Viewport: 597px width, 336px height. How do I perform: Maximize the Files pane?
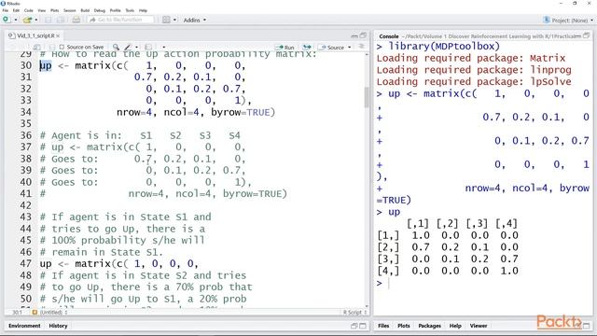coord(586,326)
